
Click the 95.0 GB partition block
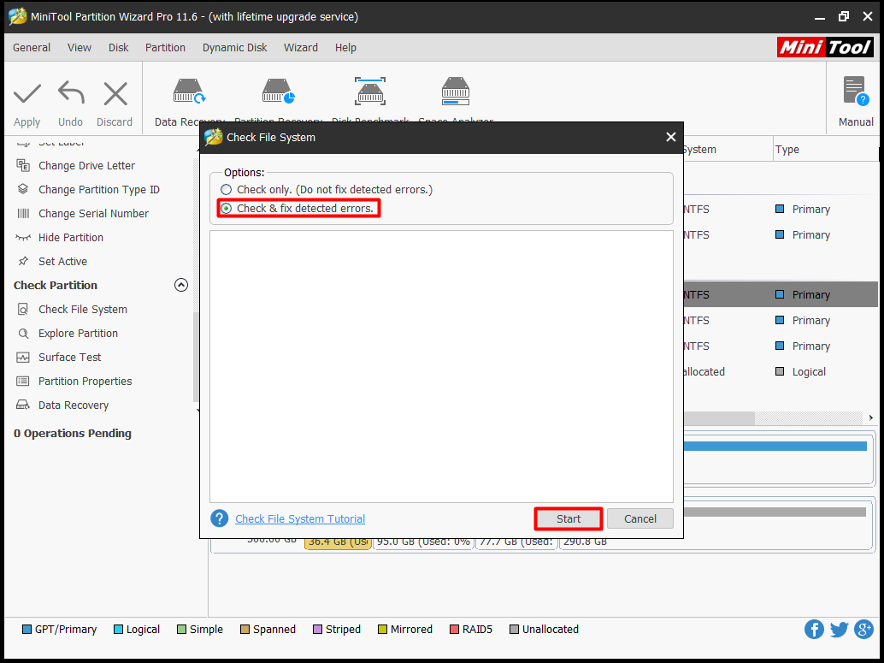[x=423, y=542]
